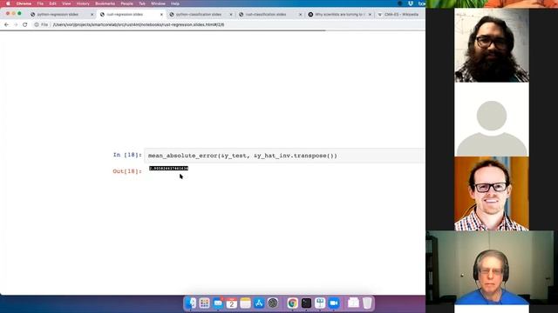Close the python-classification slides tab

pyautogui.click(x=230, y=15)
